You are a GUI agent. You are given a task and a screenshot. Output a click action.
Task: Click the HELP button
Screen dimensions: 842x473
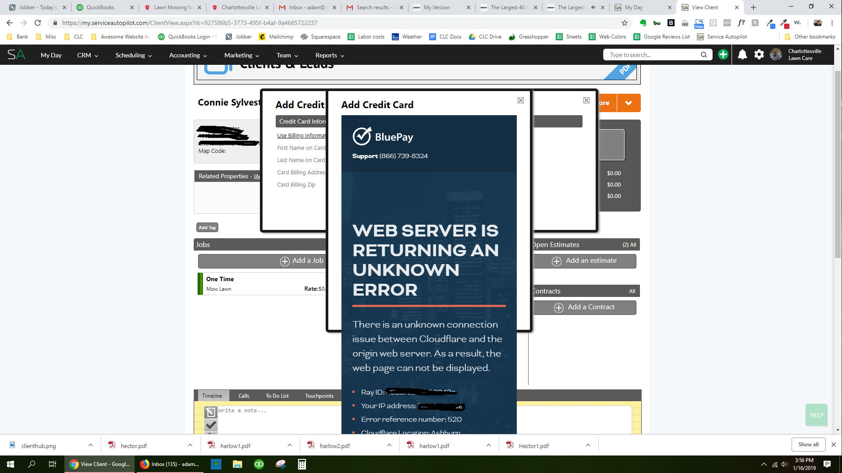click(816, 415)
